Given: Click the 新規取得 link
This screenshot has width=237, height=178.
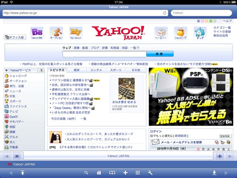Looking at the screenshot, I should (x=181, y=136).
